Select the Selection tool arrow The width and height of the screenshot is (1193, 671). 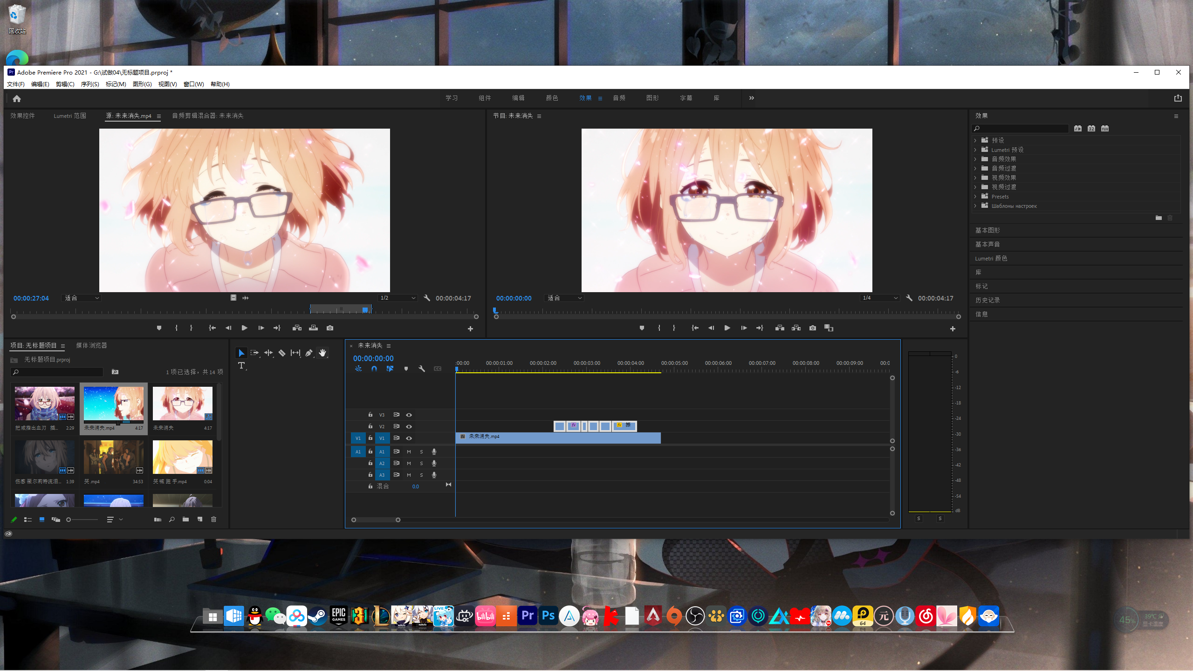pyautogui.click(x=241, y=353)
